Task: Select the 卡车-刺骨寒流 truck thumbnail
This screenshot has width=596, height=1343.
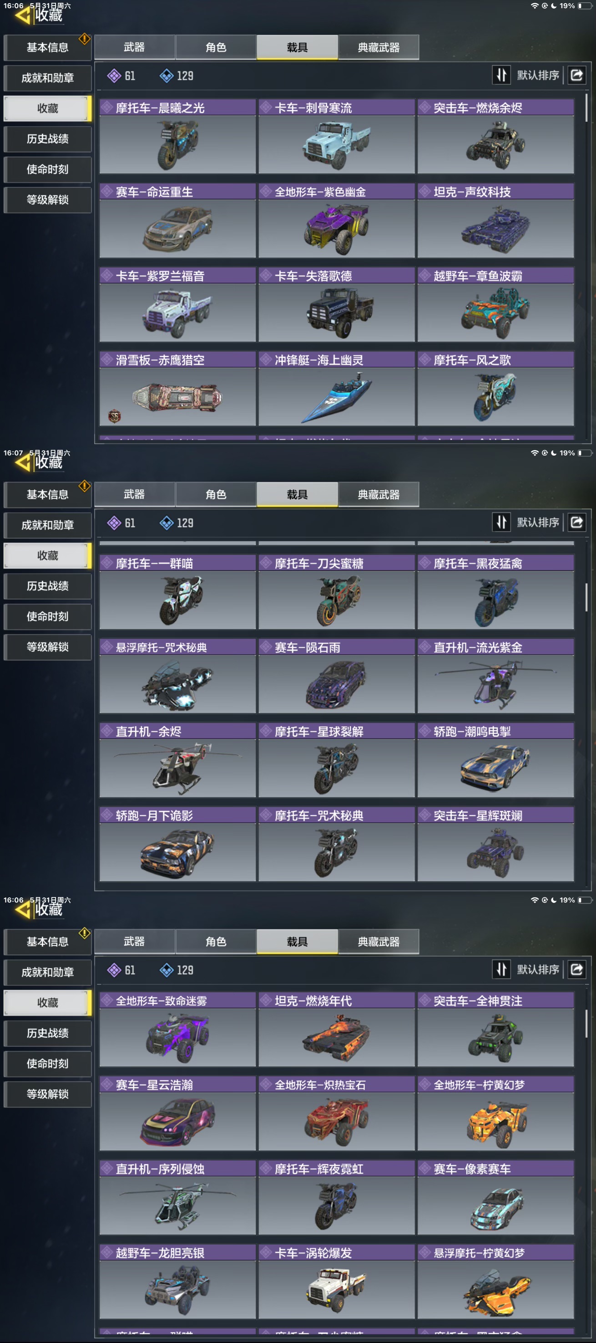Action: 336,145
